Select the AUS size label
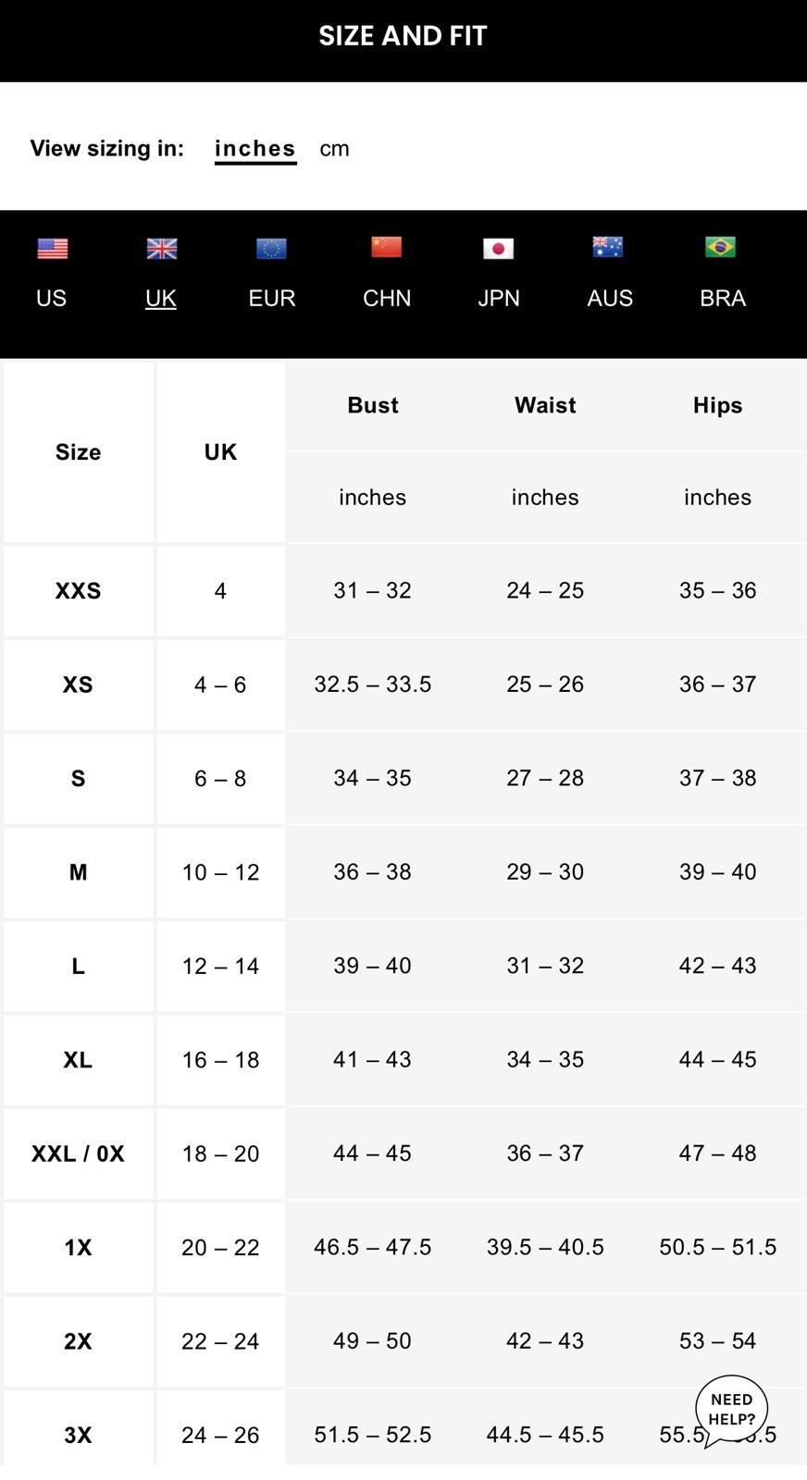Image resolution: width=807 pixels, height=1480 pixels. pyautogui.click(x=610, y=298)
